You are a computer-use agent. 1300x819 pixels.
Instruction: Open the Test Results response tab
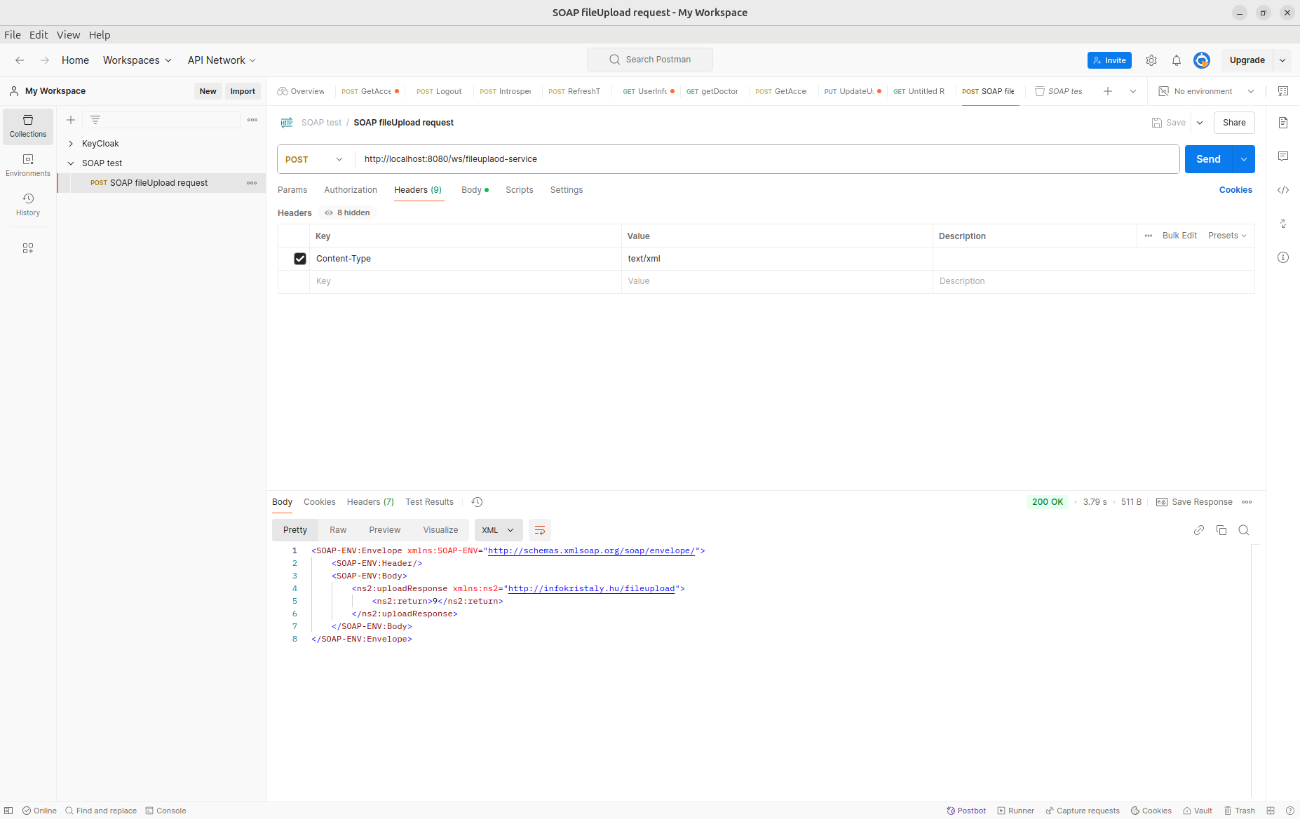[x=430, y=502]
